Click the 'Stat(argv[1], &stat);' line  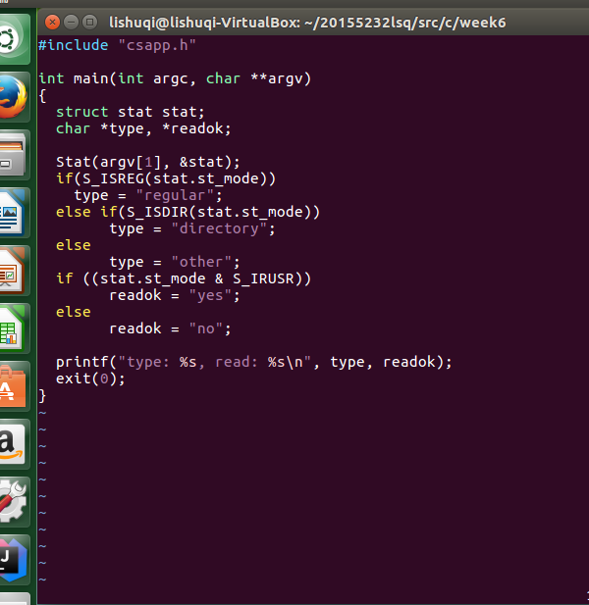148,162
